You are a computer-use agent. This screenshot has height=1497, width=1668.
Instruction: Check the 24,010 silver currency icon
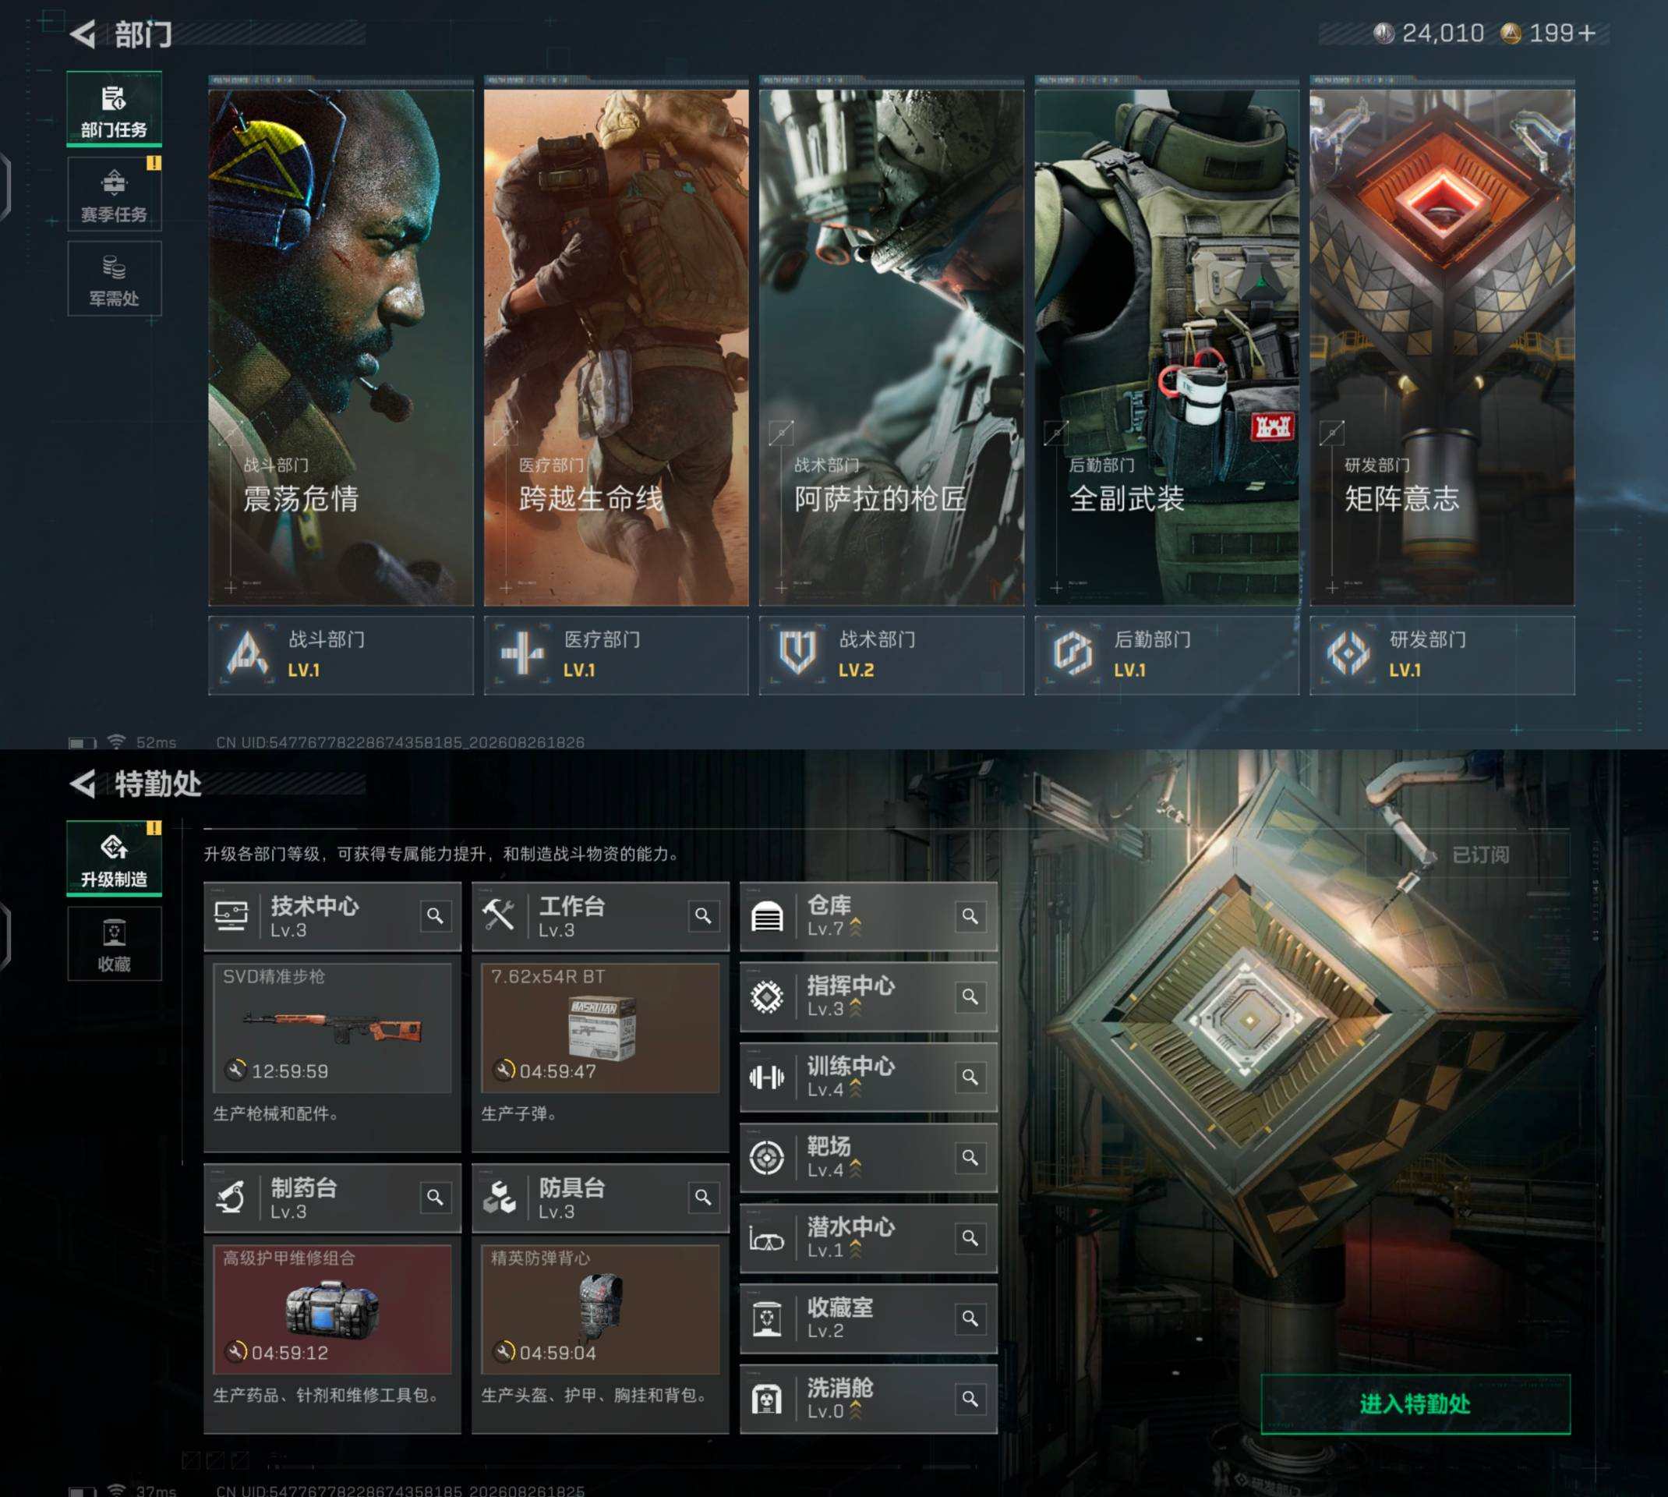(x=1384, y=33)
